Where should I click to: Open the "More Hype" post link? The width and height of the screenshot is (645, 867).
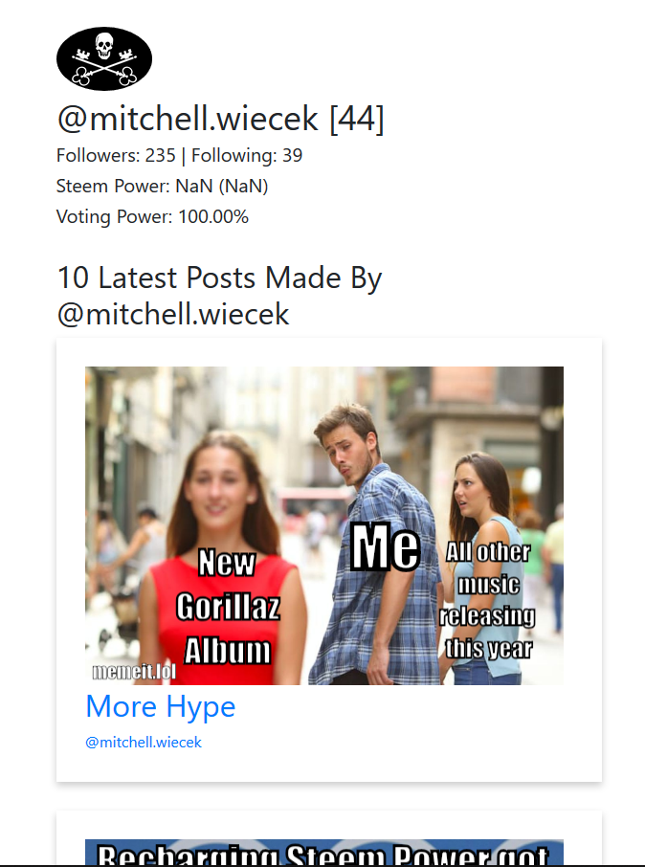[x=161, y=706]
